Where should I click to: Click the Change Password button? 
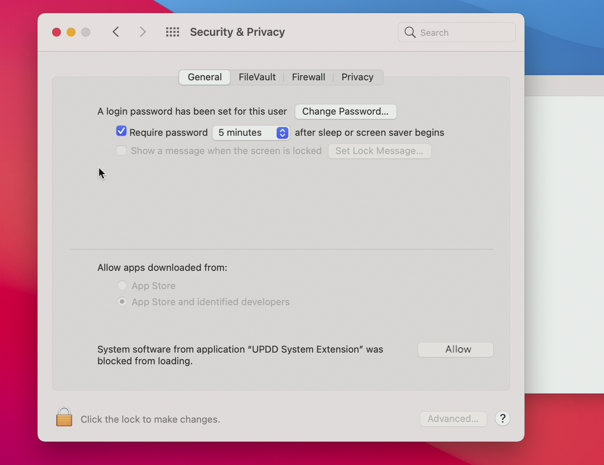click(x=345, y=111)
